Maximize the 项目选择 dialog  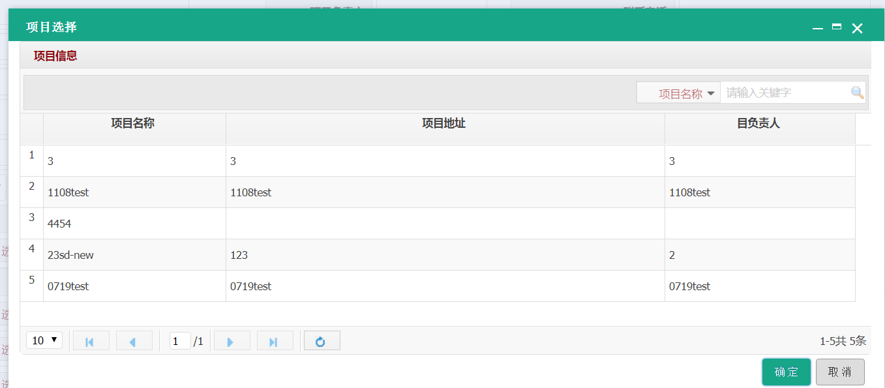(837, 27)
